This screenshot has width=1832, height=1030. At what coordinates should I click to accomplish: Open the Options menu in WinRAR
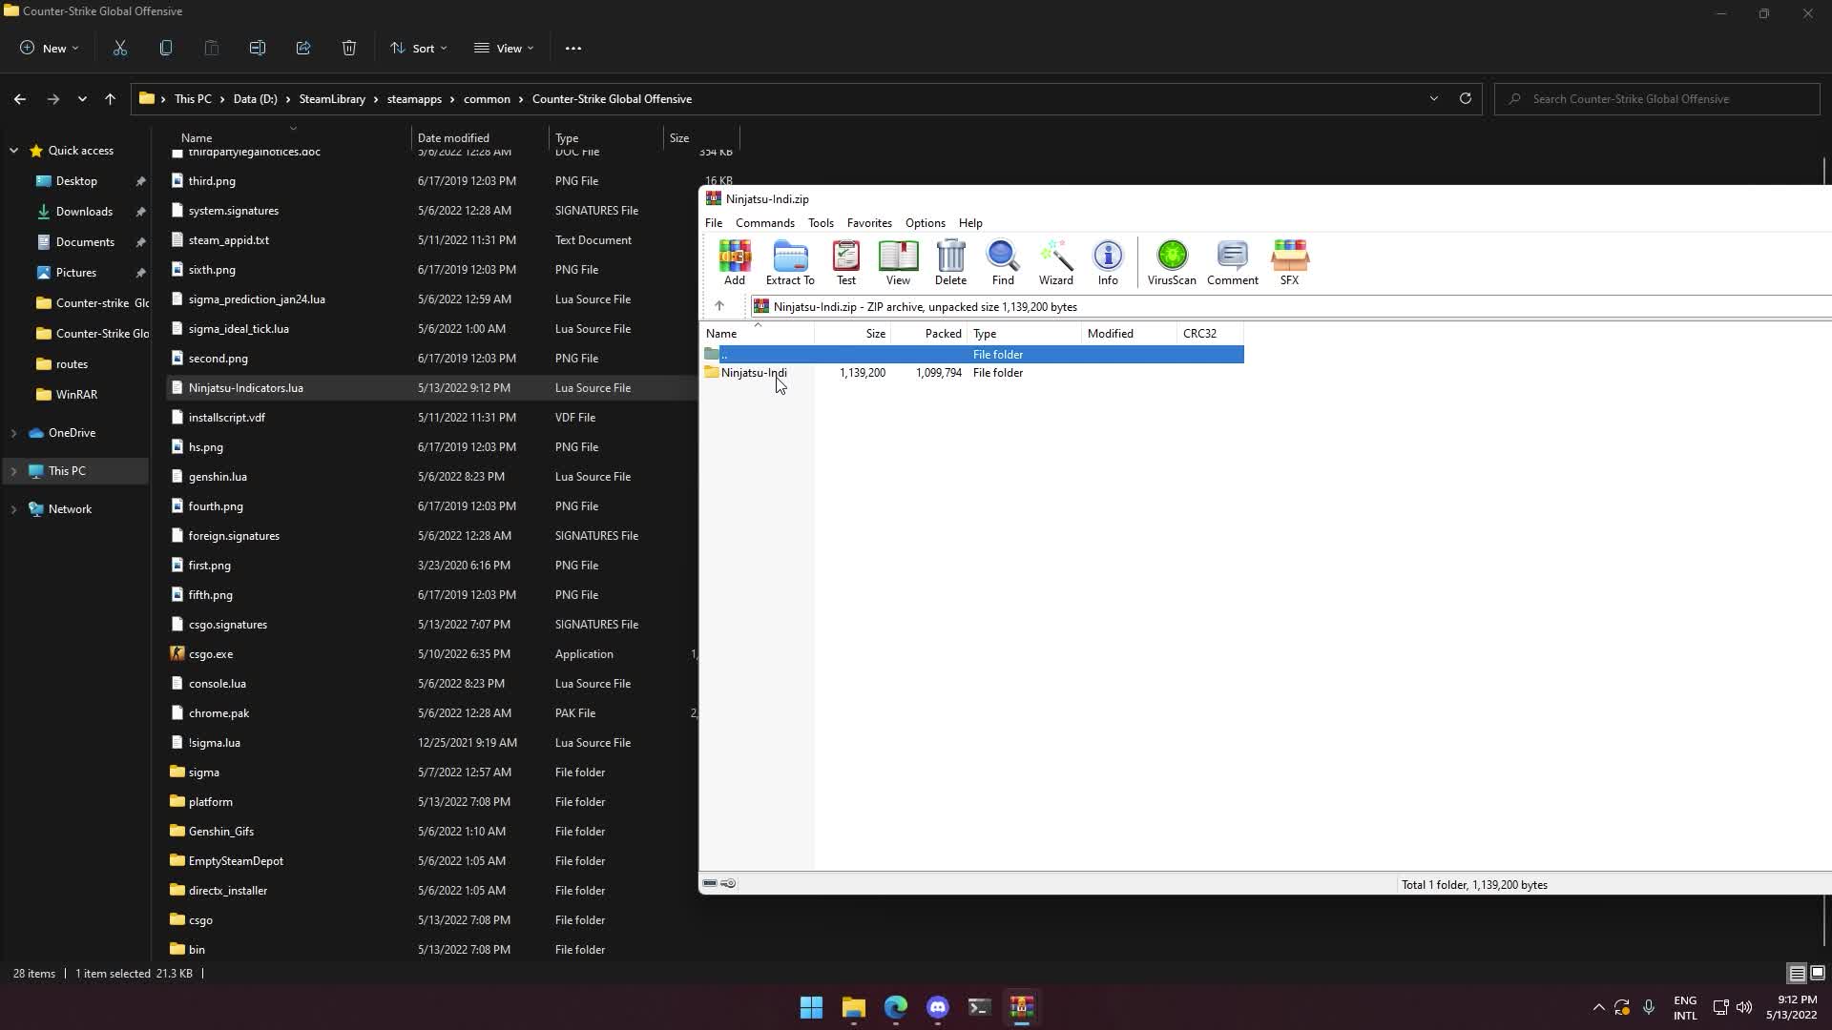click(925, 223)
